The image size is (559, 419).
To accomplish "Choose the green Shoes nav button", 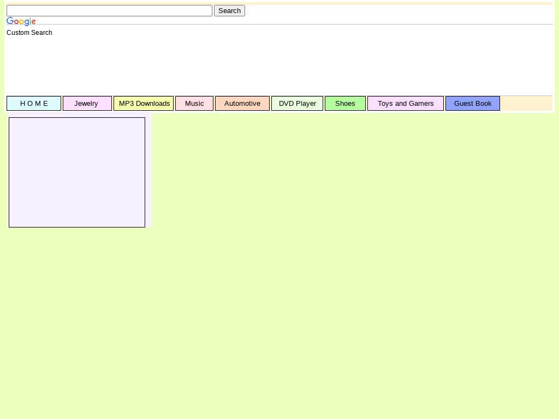I will pyautogui.click(x=345, y=104).
